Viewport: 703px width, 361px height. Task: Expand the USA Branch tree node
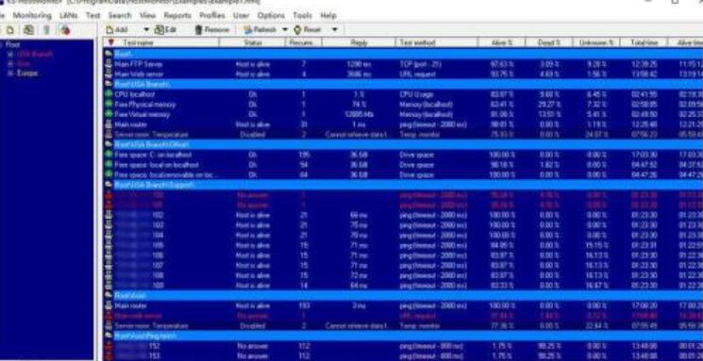(x=9, y=54)
